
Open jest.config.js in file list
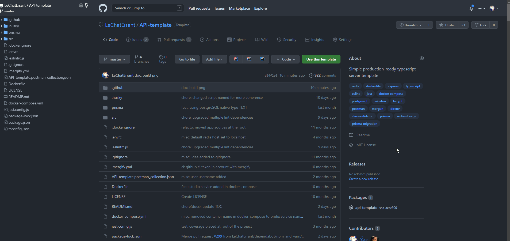pyautogui.click(x=122, y=226)
